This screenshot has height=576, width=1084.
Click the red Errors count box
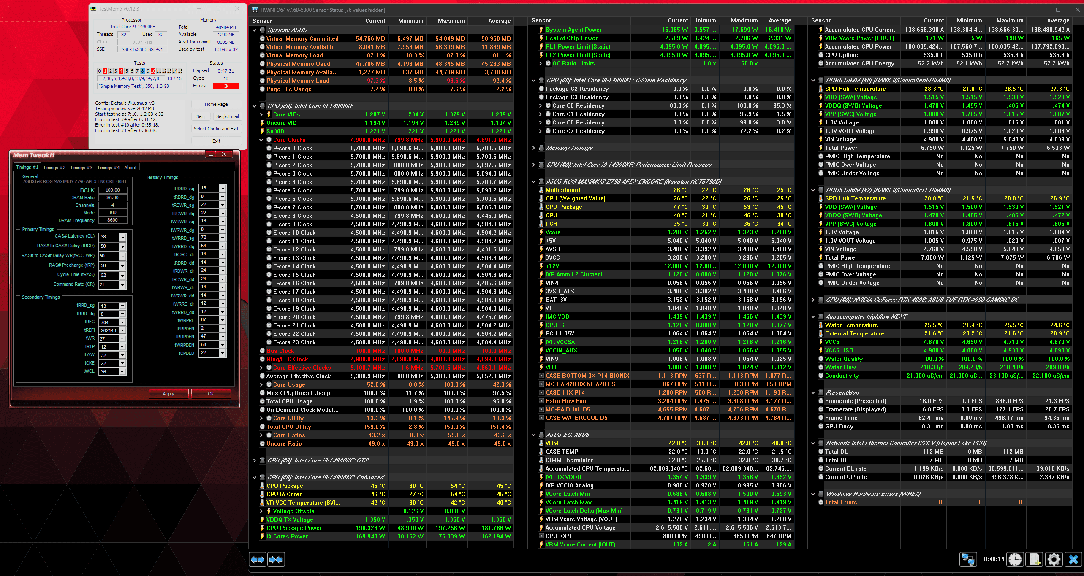pos(225,86)
